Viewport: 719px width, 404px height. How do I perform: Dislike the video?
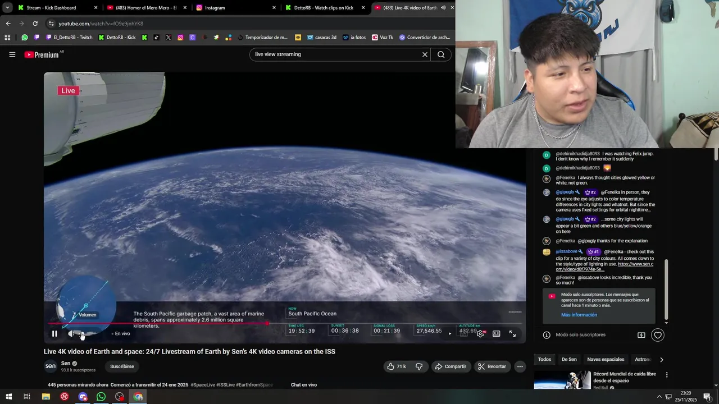[419, 366]
